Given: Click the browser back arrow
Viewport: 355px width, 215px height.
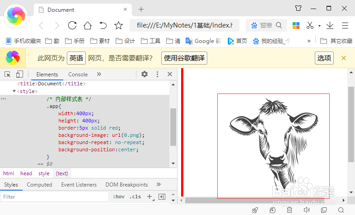Looking at the screenshot, I should click(x=41, y=26).
